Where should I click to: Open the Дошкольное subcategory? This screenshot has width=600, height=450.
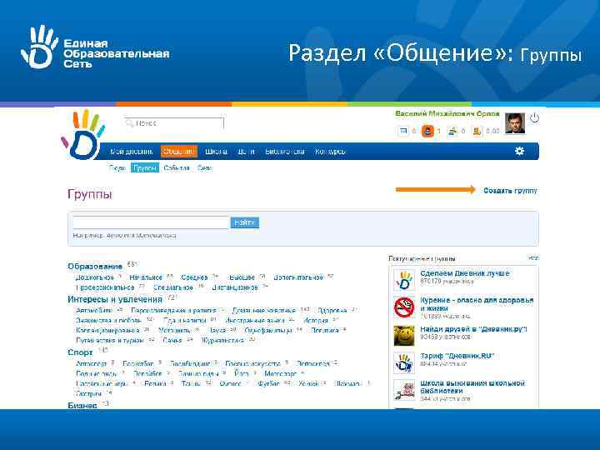point(94,277)
